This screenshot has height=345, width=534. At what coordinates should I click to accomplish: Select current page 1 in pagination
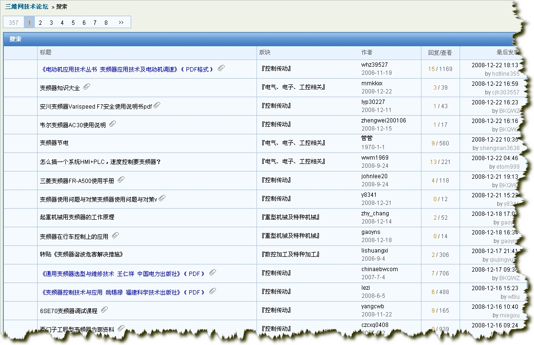click(x=29, y=22)
